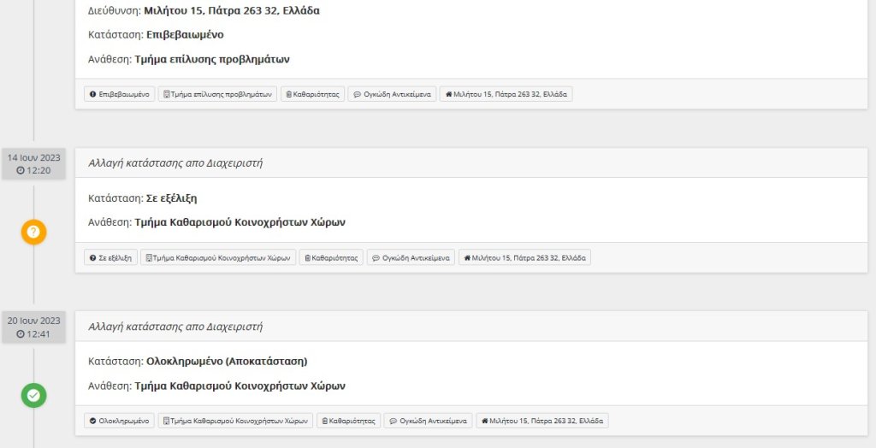This screenshot has width=876, height=448.
Task: Click the orange question mark timeline icon
Action: (33, 232)
